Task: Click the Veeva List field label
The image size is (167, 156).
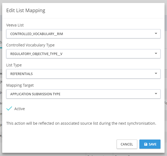Action: click(x=15, y=25)
